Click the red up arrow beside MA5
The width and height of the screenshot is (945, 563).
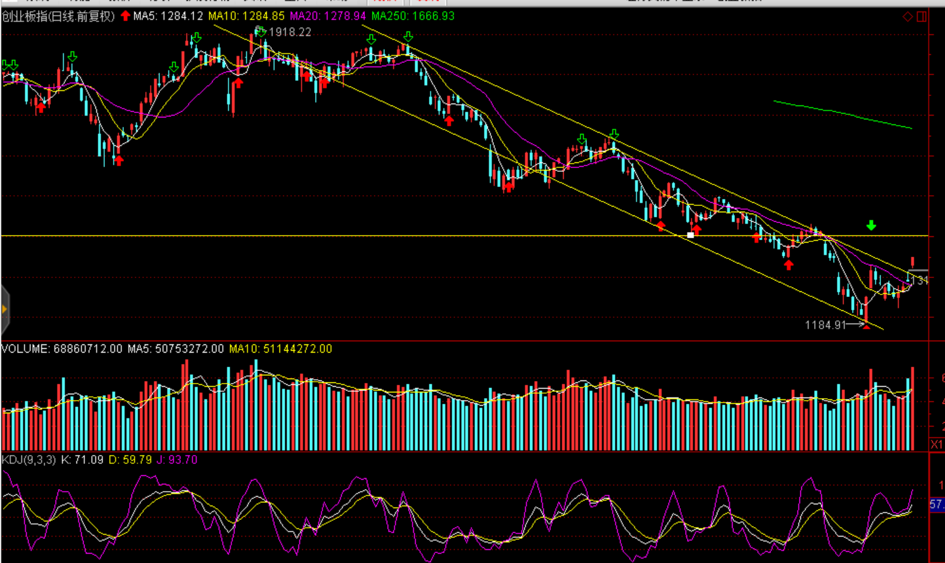(x=125, y=16)
